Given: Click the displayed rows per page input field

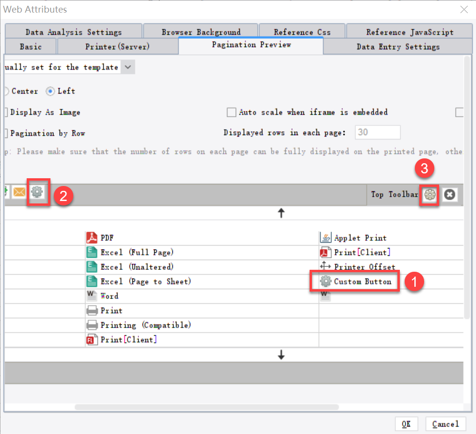Looking at the screenshot, I should coord(378,132).
